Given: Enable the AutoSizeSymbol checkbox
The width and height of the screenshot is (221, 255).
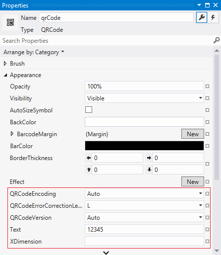Looking at the screenshot, I should (x=89, y=110).
